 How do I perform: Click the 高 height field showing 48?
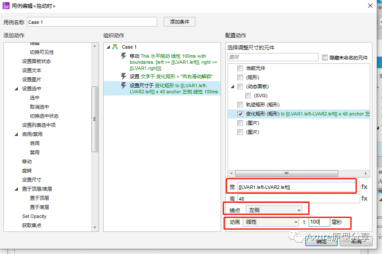pyautogui.click(x=299, y=199)
